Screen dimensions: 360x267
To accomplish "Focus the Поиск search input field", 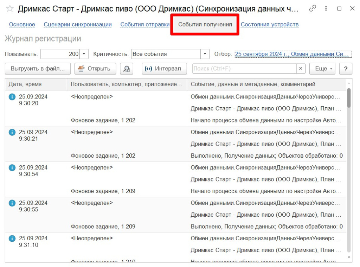I will (244, 69).
